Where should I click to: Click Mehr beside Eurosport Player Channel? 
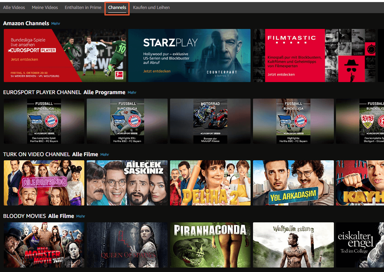(x=132, y=92)
